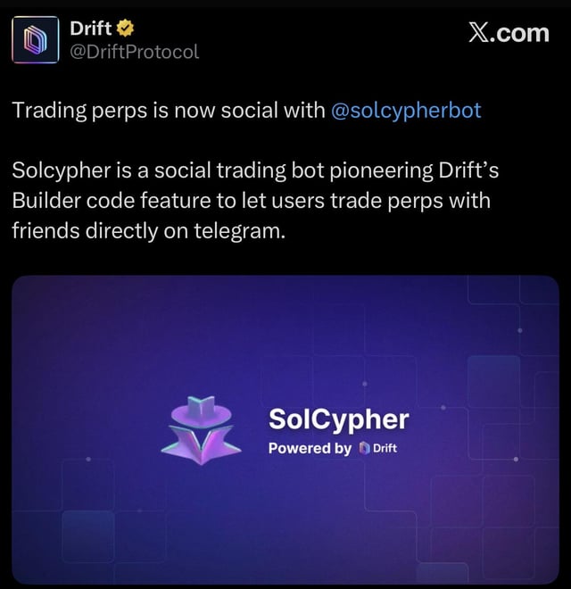Click the X glyph in the X.com watermark

point(479,33)
